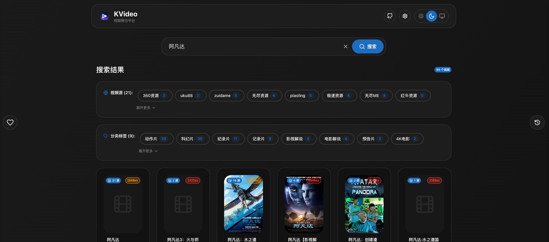Filter by 无尽资源 source

[x=265, y=96]
